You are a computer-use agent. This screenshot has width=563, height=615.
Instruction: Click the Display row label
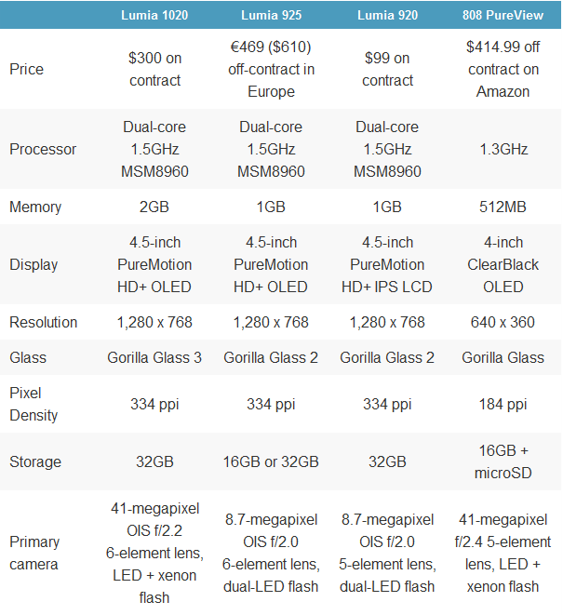point(34,265)
